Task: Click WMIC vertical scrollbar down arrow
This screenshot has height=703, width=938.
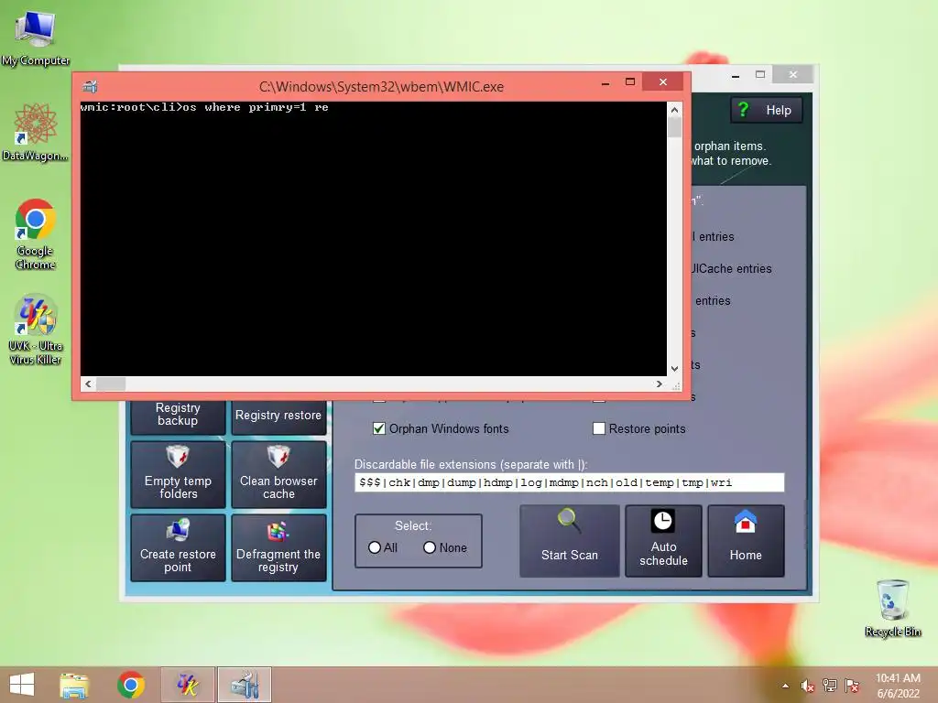Action: click(x=674, y=369)
